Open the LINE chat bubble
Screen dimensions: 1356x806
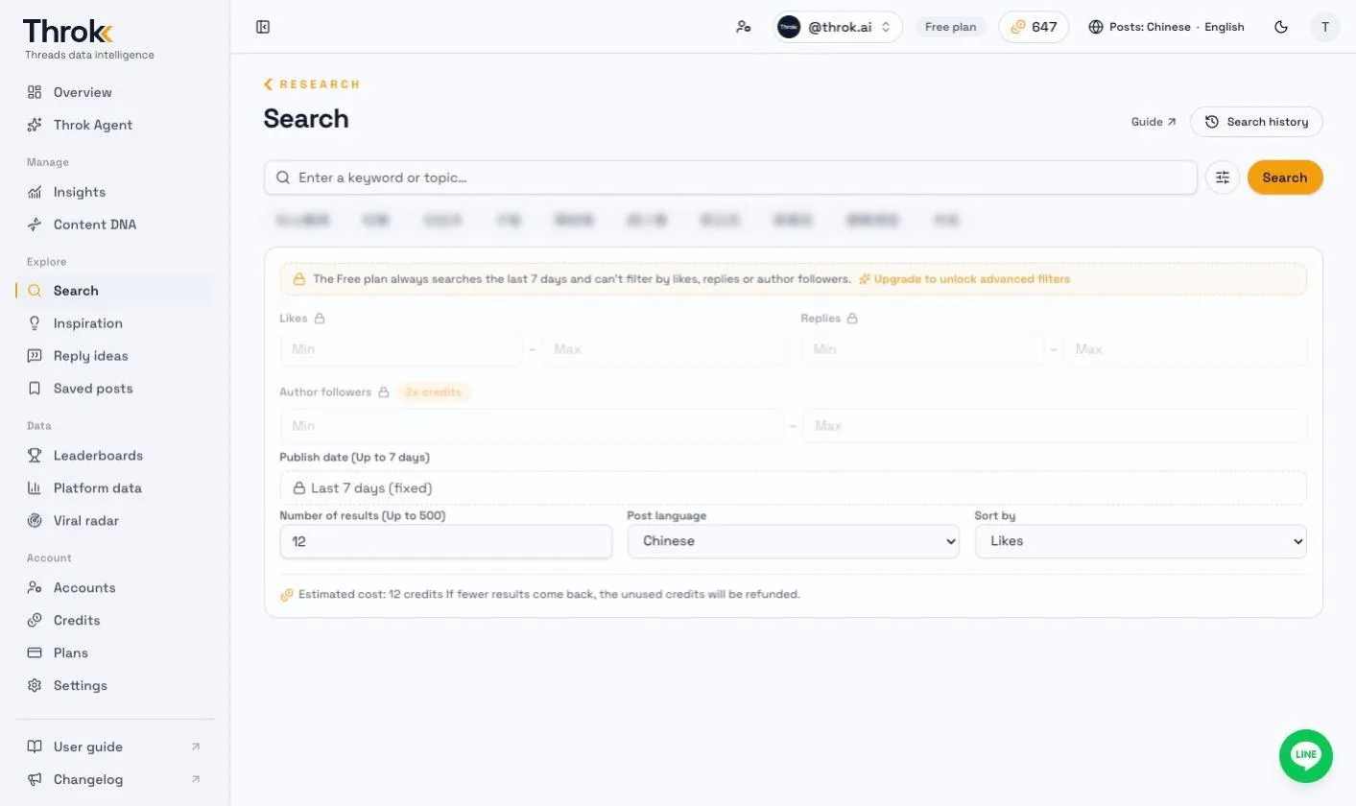pos(1306,755)
